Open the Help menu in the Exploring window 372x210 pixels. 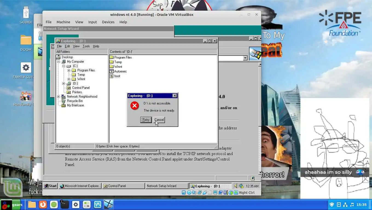pyautogui.click(x=96, y=46)
